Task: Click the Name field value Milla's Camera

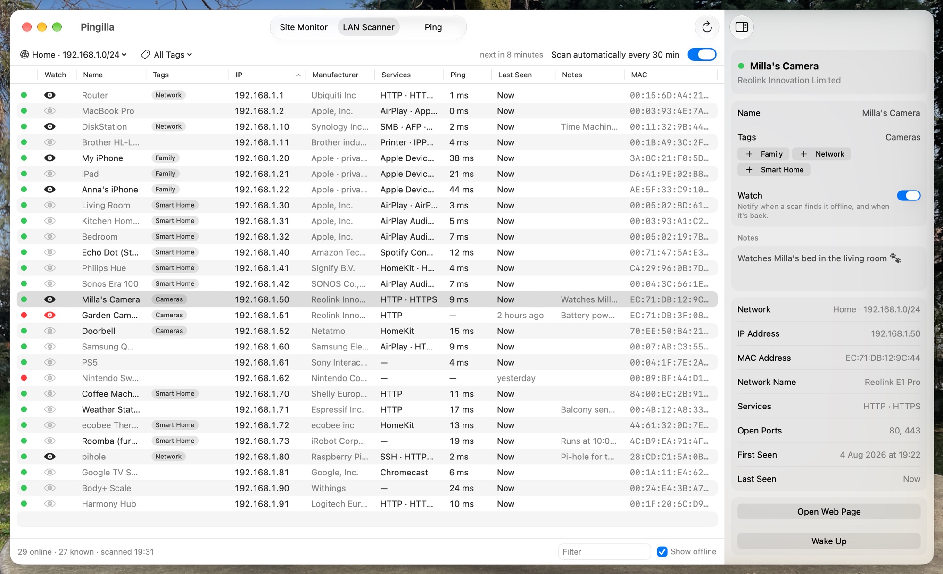Action: [x=891, y=113]
